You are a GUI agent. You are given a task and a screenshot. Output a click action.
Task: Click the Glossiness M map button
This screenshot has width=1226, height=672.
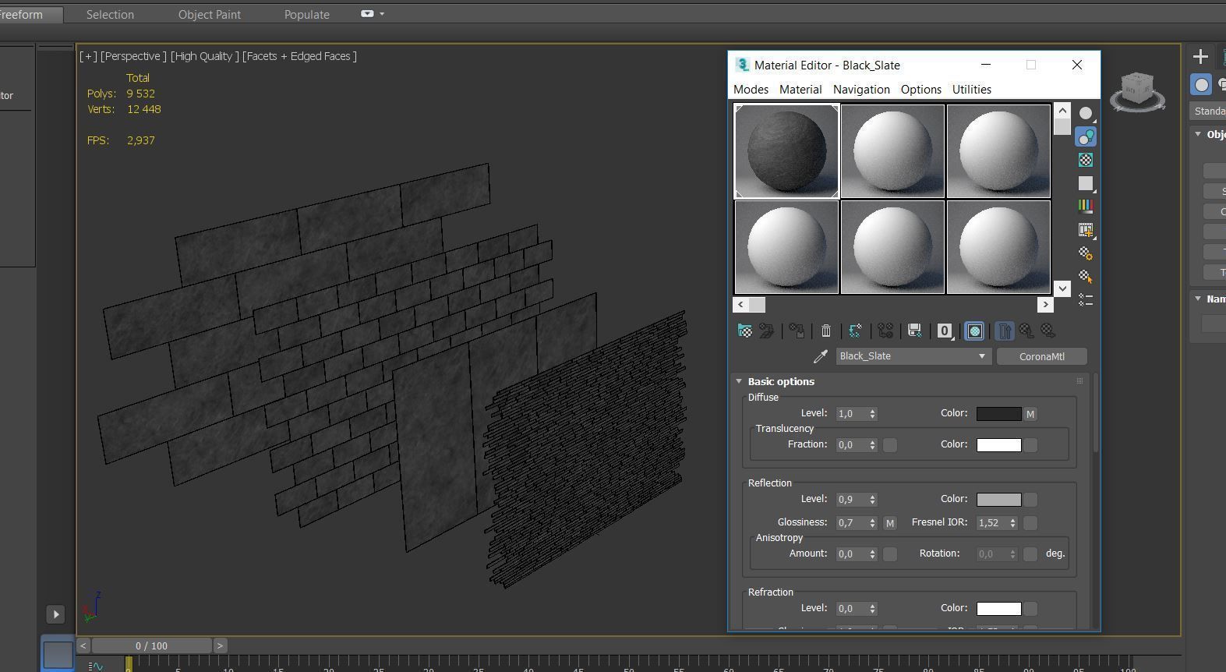[x=890, y=523]
